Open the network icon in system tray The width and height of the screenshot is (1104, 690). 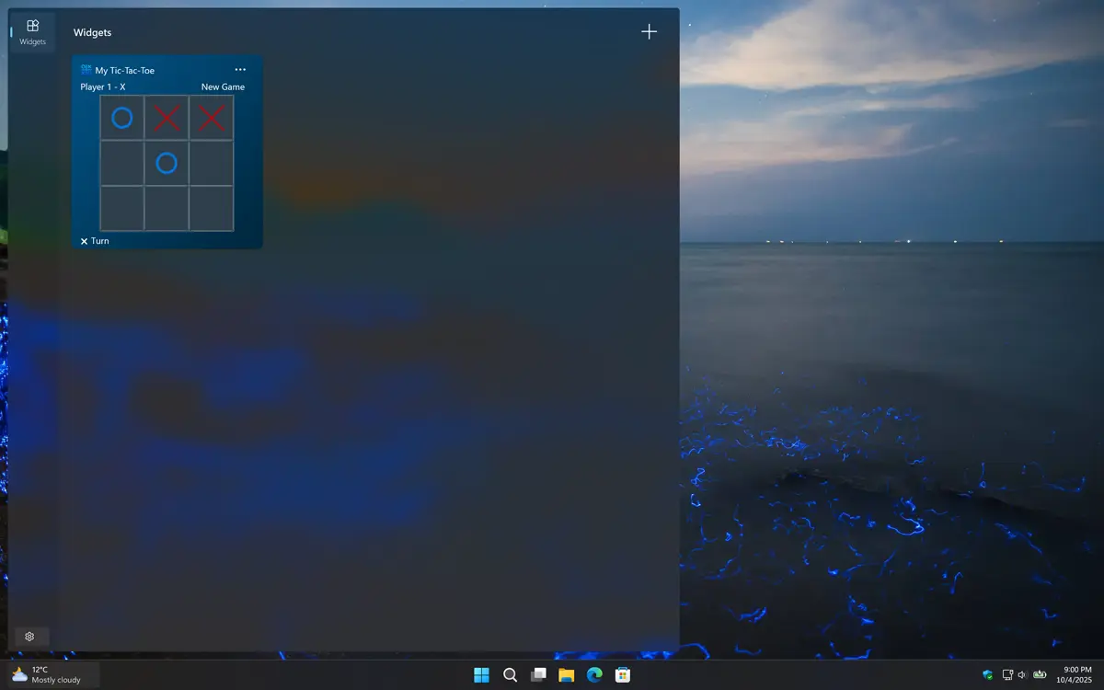1007,674
